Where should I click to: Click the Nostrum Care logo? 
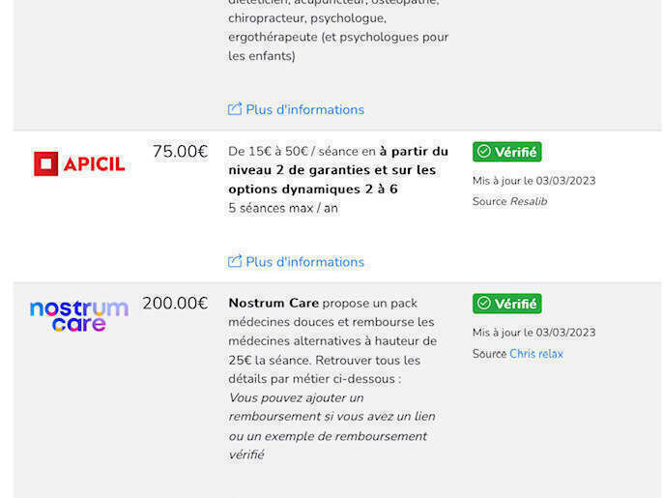79,315
